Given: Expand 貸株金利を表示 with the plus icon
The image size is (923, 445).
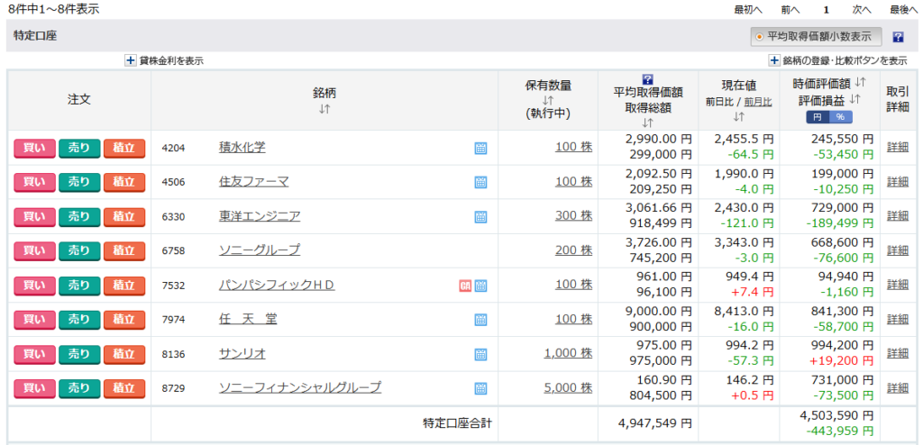Looking at the screenshot, I should tap(130, 60).
